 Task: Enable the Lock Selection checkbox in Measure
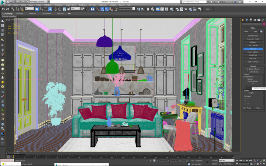point(248,72)
